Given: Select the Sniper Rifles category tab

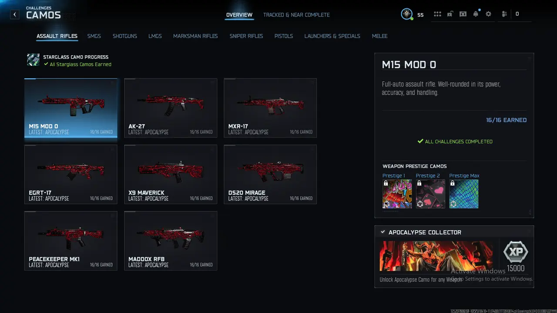Looking at the screenshot, I should [x=246, y=36].
